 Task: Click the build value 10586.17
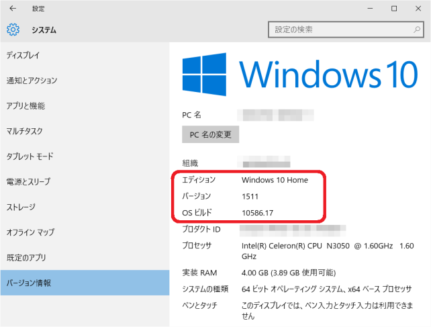click(258, 213)
